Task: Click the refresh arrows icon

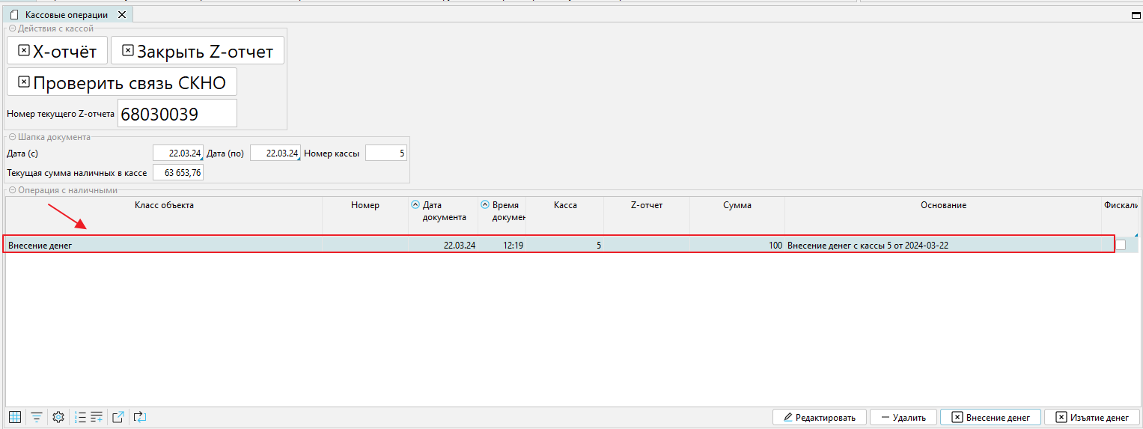Action: (x=139, y=417)
